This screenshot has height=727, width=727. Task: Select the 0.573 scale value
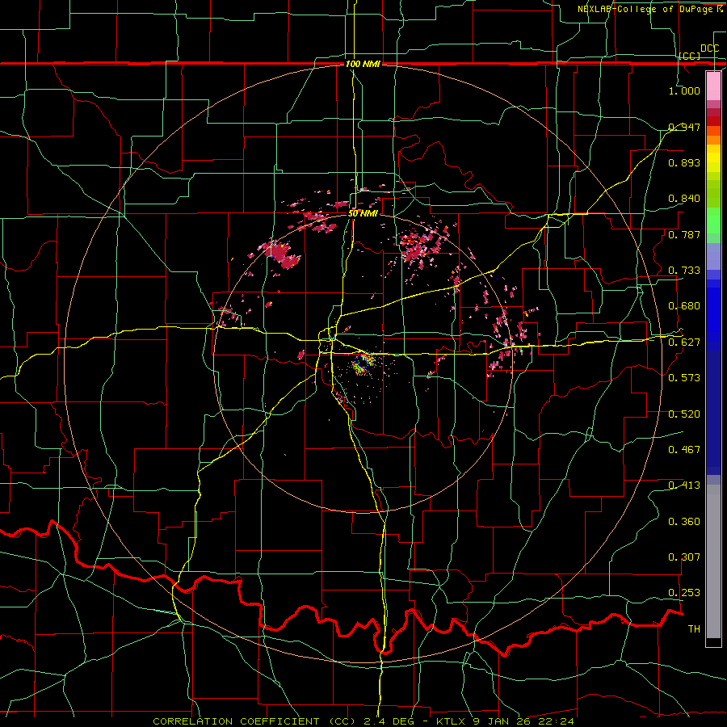click(684, 378)
